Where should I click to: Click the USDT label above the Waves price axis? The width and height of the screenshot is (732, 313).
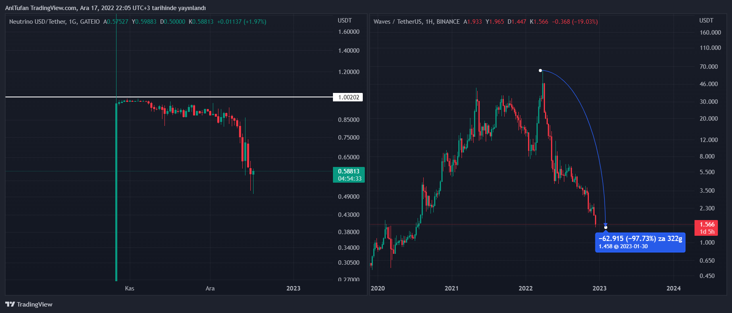(x=706, y=21)
